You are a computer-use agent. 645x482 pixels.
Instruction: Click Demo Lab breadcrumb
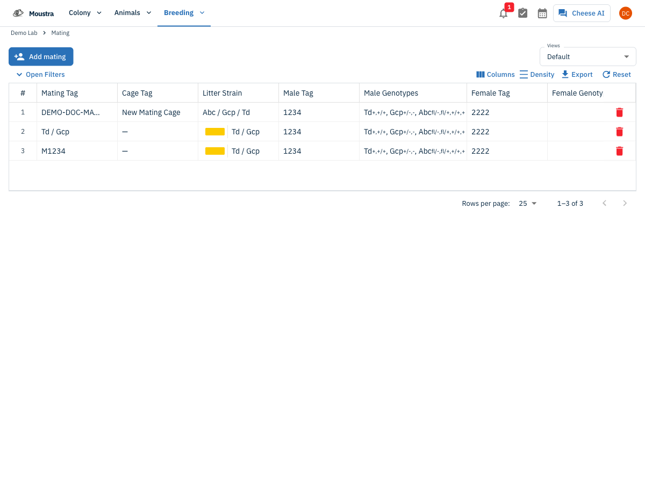[x=24, y=33]
